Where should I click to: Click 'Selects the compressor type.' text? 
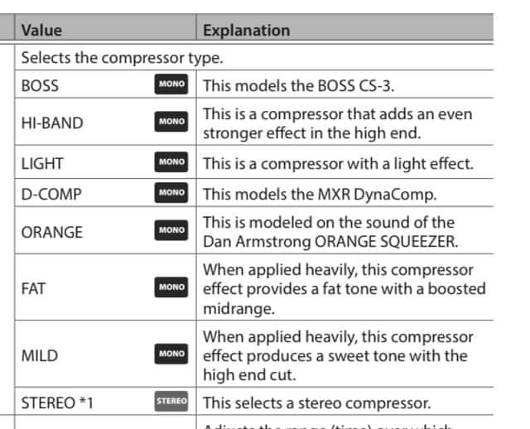point(122,58)
